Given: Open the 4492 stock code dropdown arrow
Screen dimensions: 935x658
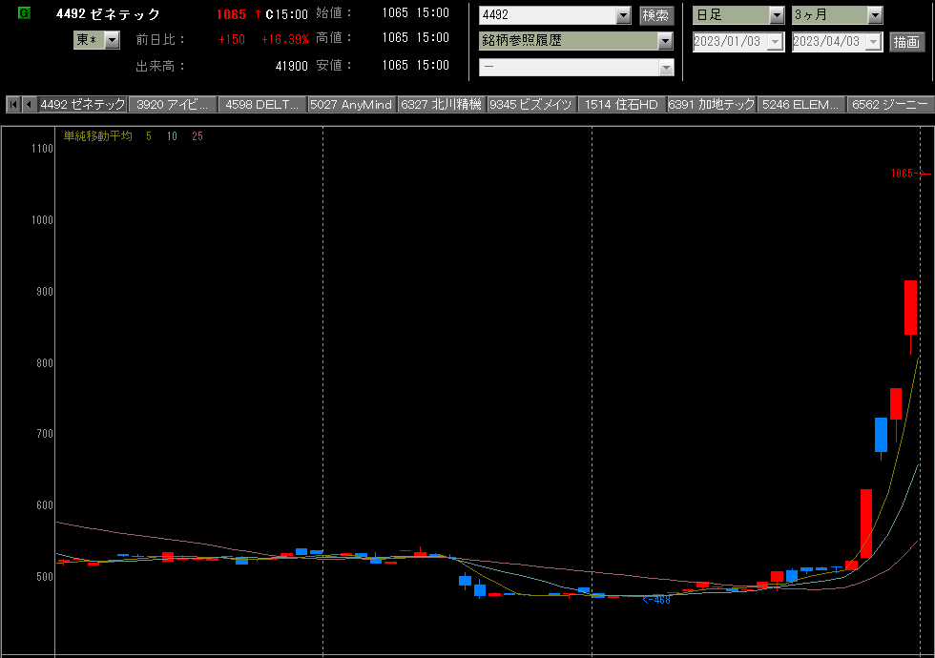Looking at the screenshot, I should [623, 15].
